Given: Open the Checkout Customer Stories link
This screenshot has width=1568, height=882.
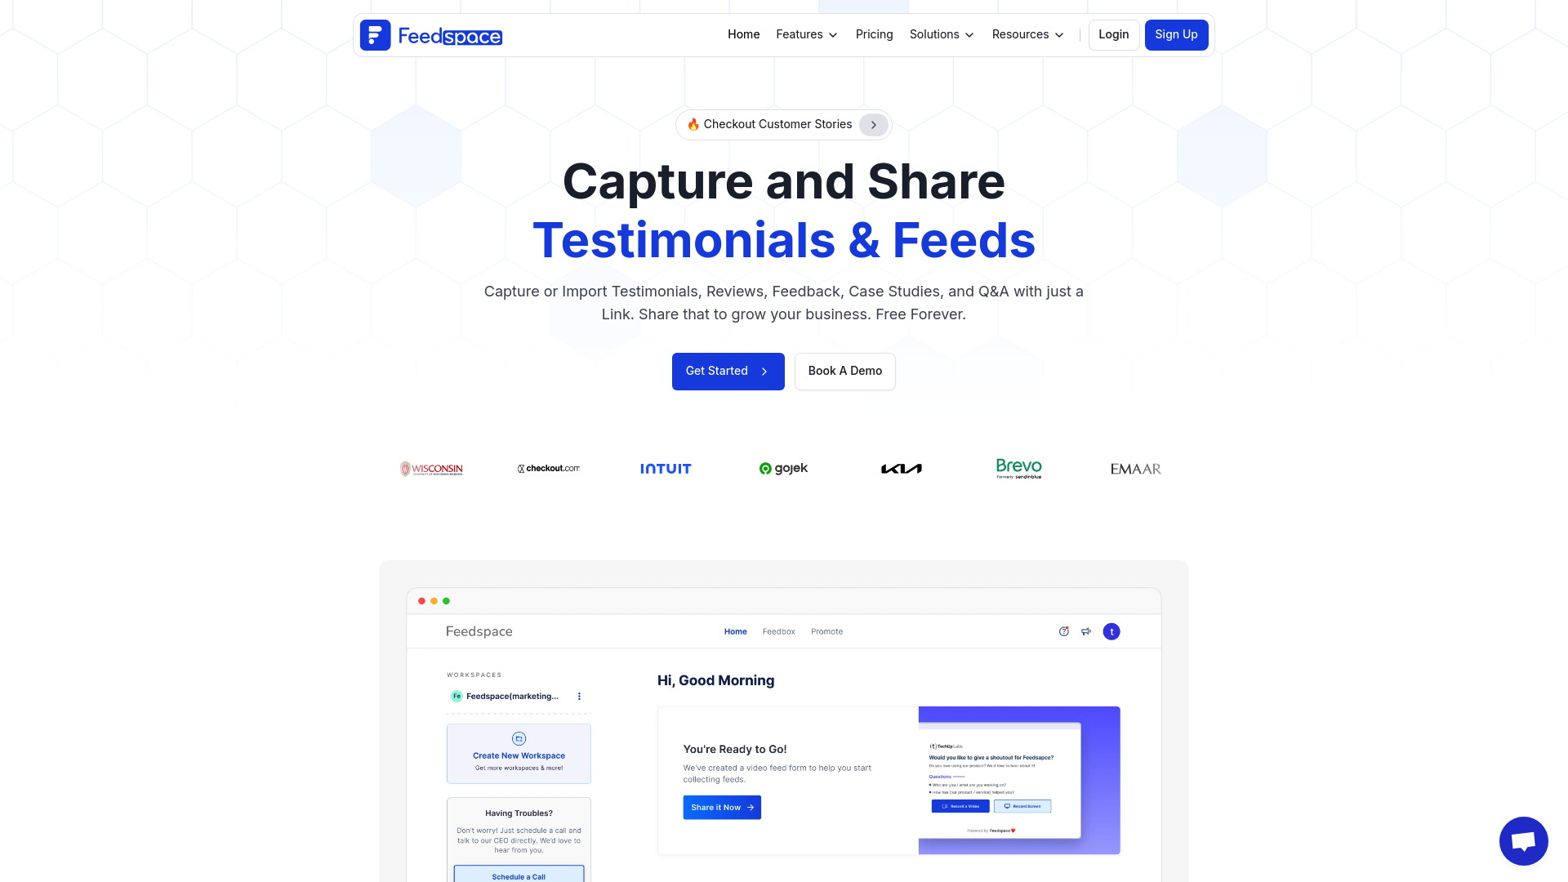Looking at the screenshot, I should 784,124.
